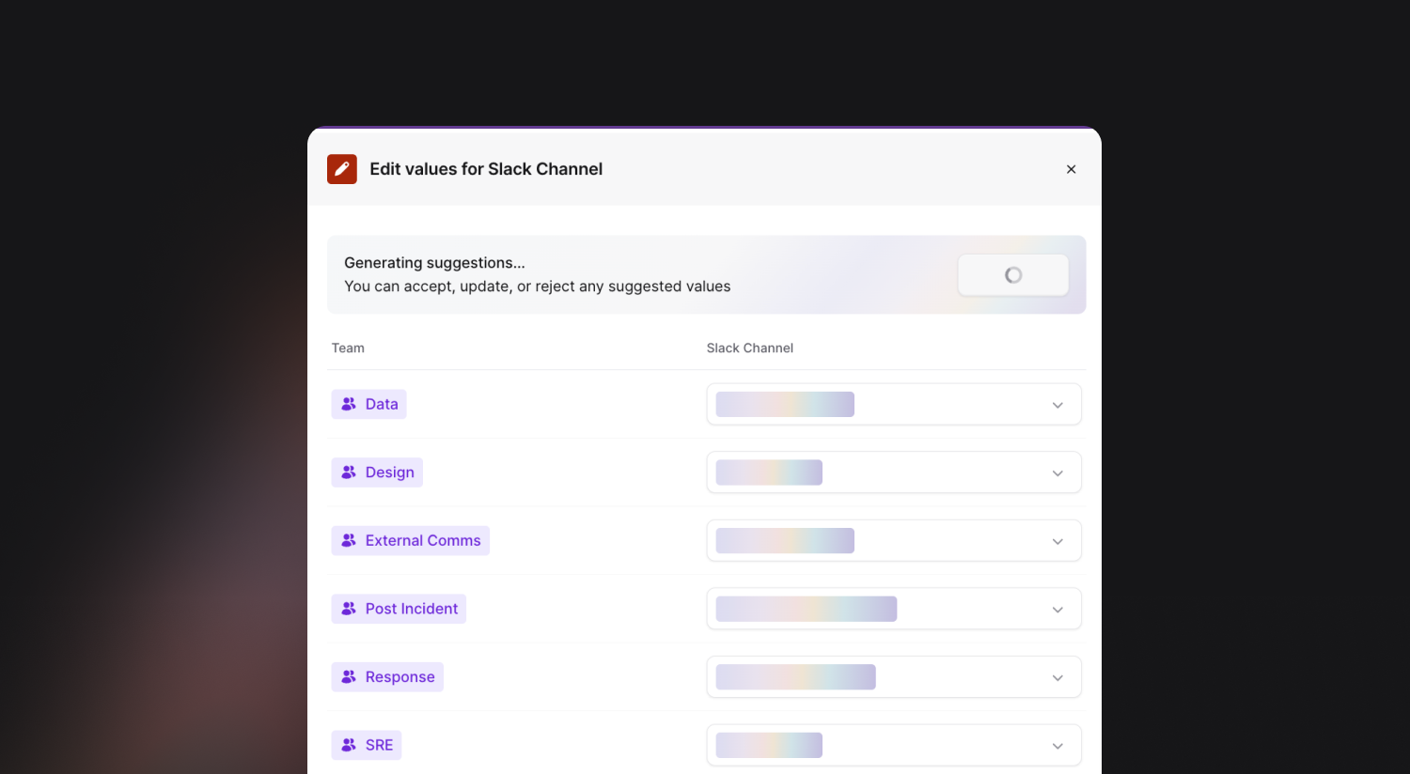The width and height of the screenshot is (1410, 774).
Task: Click the people icon on the Design tag
Action: click(x=349, y=472)
